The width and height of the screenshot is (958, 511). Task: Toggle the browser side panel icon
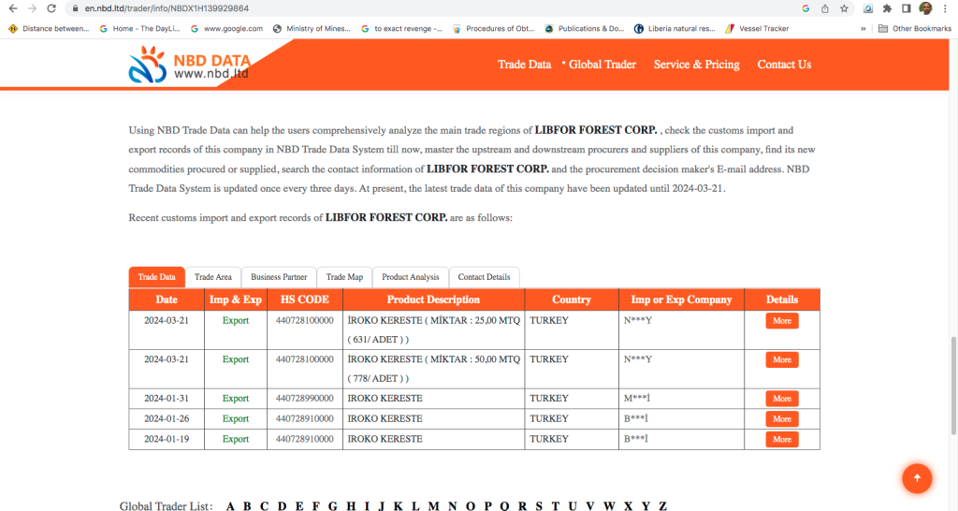point(906,8)
